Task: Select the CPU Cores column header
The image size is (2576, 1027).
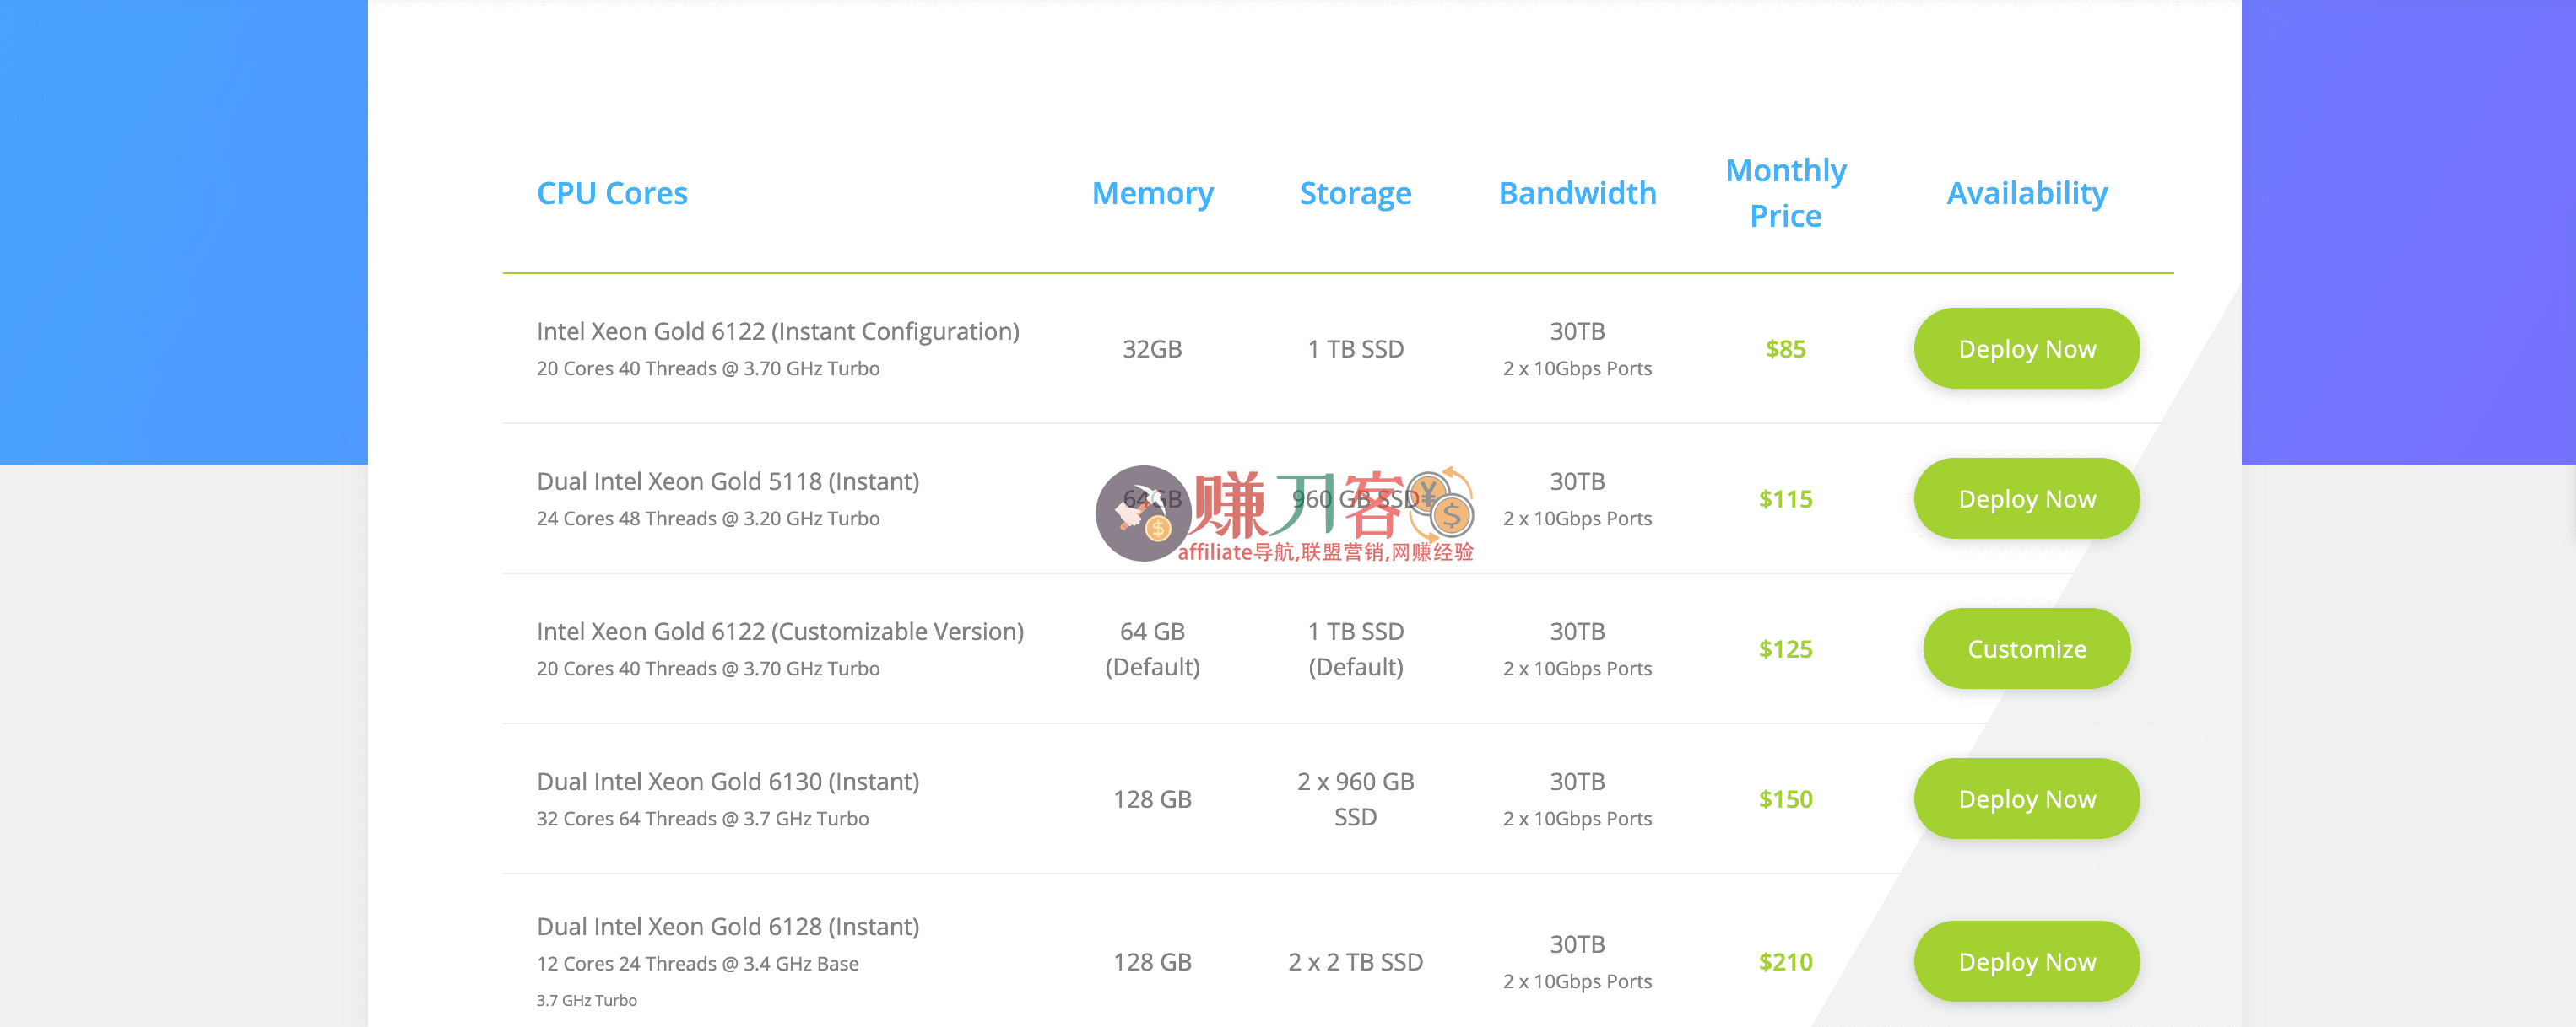Action: point(612,193)
